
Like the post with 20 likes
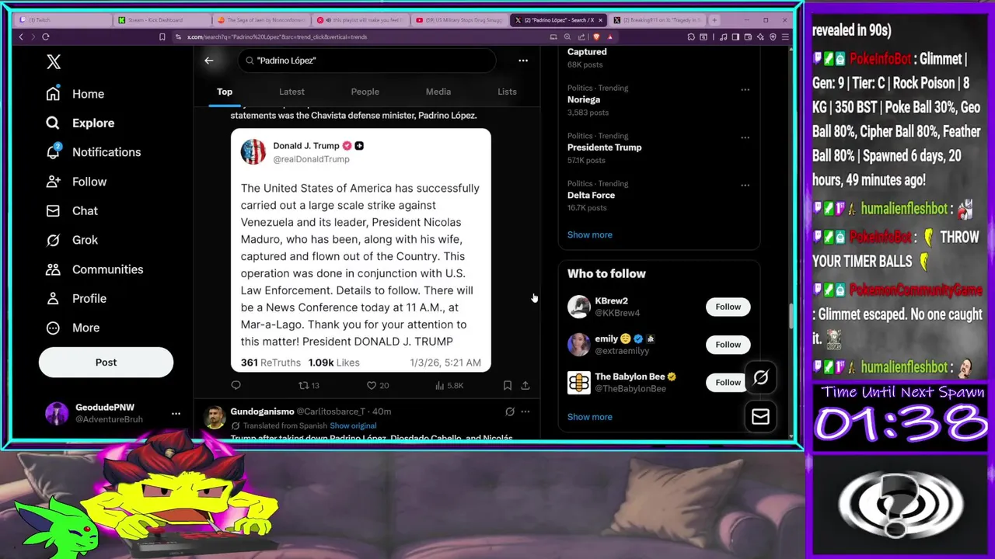point(378,385)
